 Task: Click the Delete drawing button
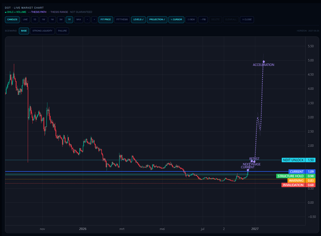click(215, 19)
